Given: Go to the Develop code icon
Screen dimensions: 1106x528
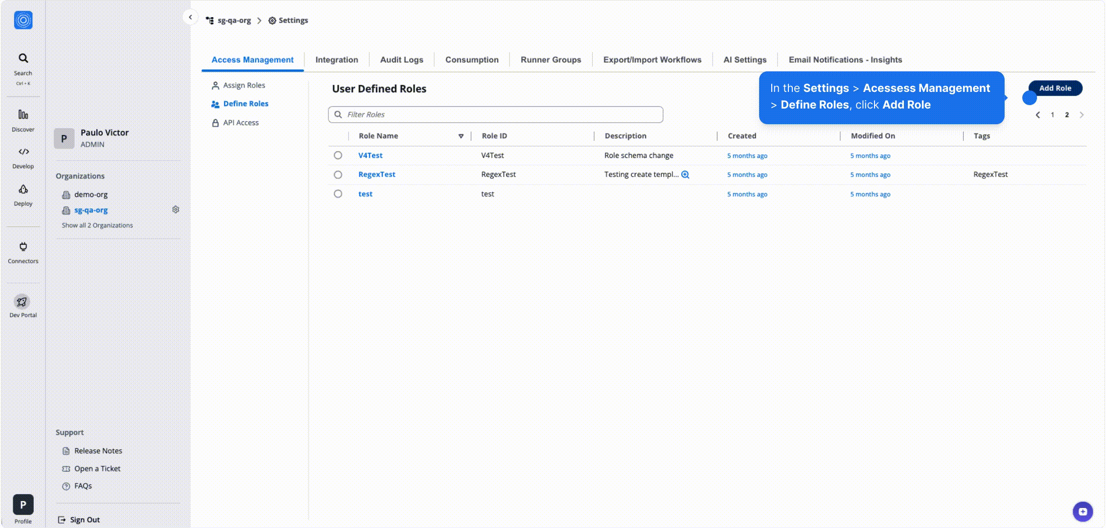Looking at the screenshot, I should click(x=23, y=152).
